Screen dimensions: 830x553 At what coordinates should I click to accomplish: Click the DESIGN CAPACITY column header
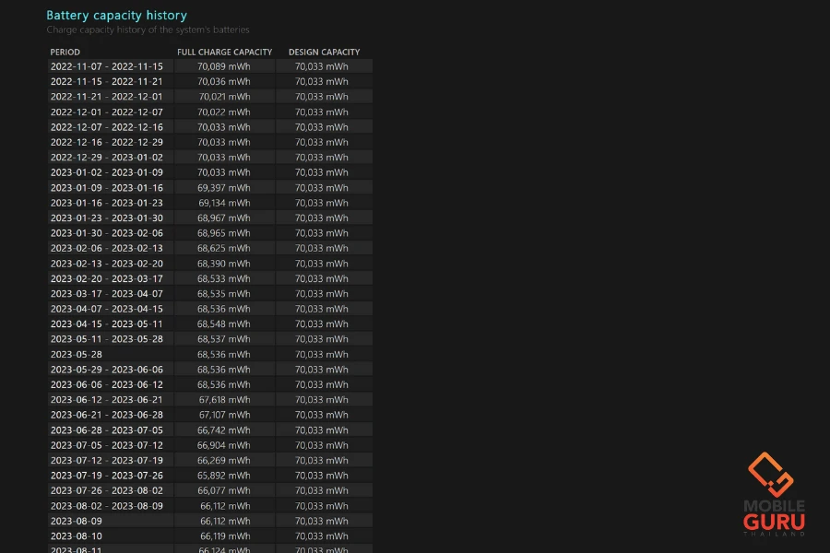point(324,52)
